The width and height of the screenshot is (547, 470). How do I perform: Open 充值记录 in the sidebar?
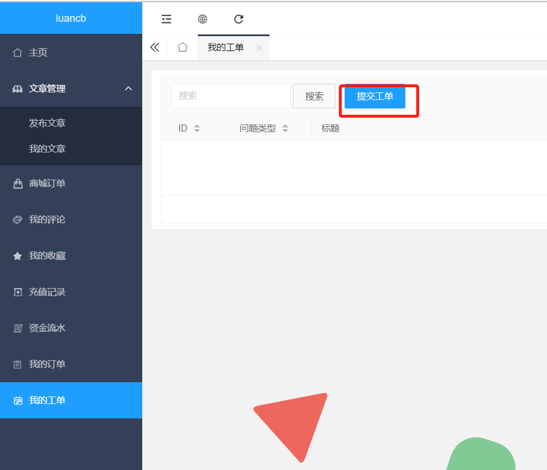(x=47, y=292)
